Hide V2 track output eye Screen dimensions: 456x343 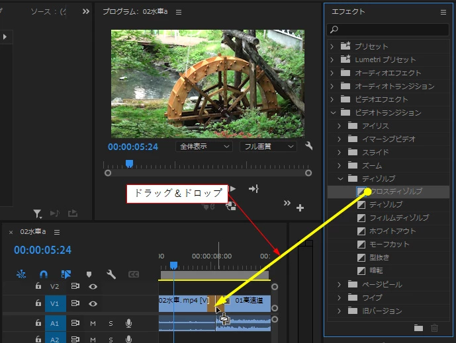[93, 287]
